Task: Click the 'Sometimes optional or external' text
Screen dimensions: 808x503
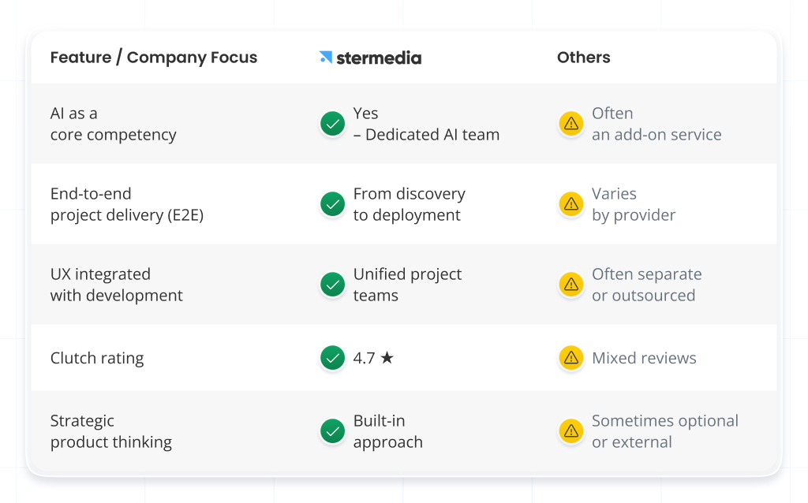Action: [664, 431]
